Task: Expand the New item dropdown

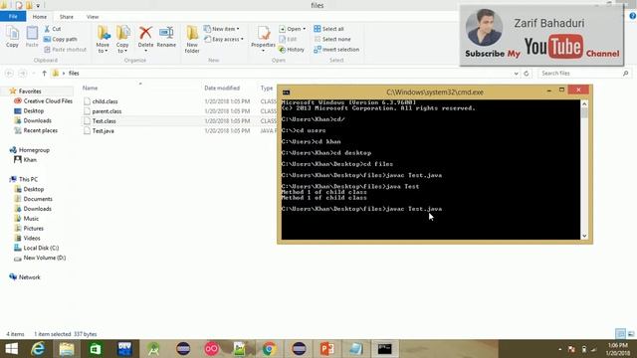Action: (x=221, y=29)
